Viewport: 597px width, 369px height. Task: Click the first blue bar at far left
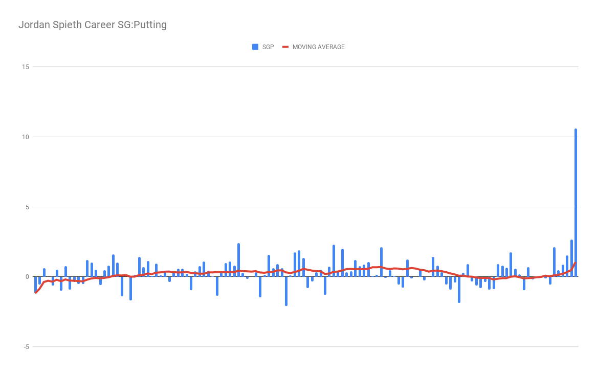35,284
